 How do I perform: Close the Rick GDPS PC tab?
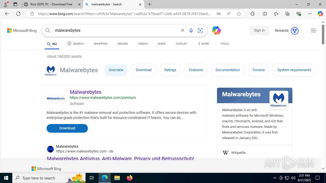[x=79, y=4]
